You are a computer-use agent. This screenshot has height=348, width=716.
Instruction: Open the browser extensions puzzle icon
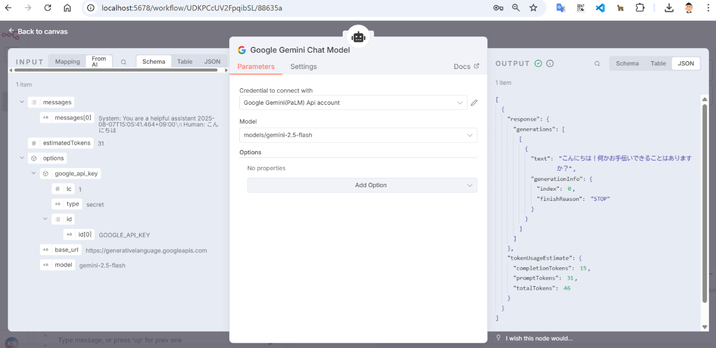tap(640, 8)
